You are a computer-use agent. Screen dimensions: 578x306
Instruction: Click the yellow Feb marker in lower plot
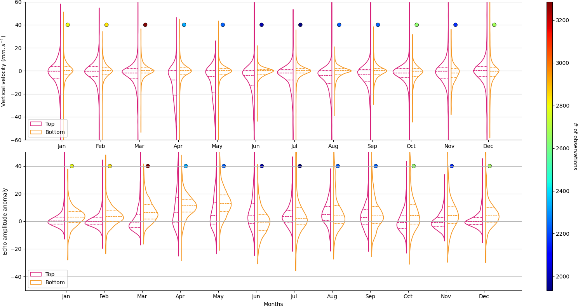tap(110, 166)
